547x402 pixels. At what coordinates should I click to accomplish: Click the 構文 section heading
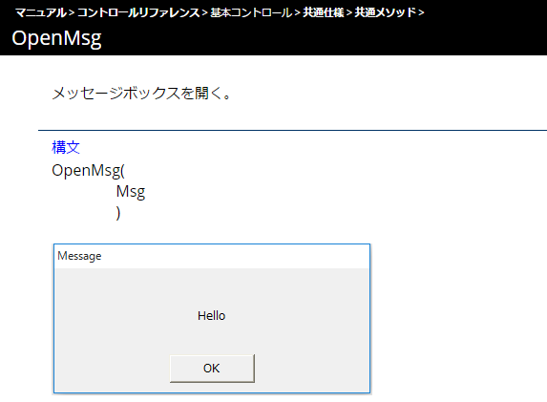(x=66, y=147)
